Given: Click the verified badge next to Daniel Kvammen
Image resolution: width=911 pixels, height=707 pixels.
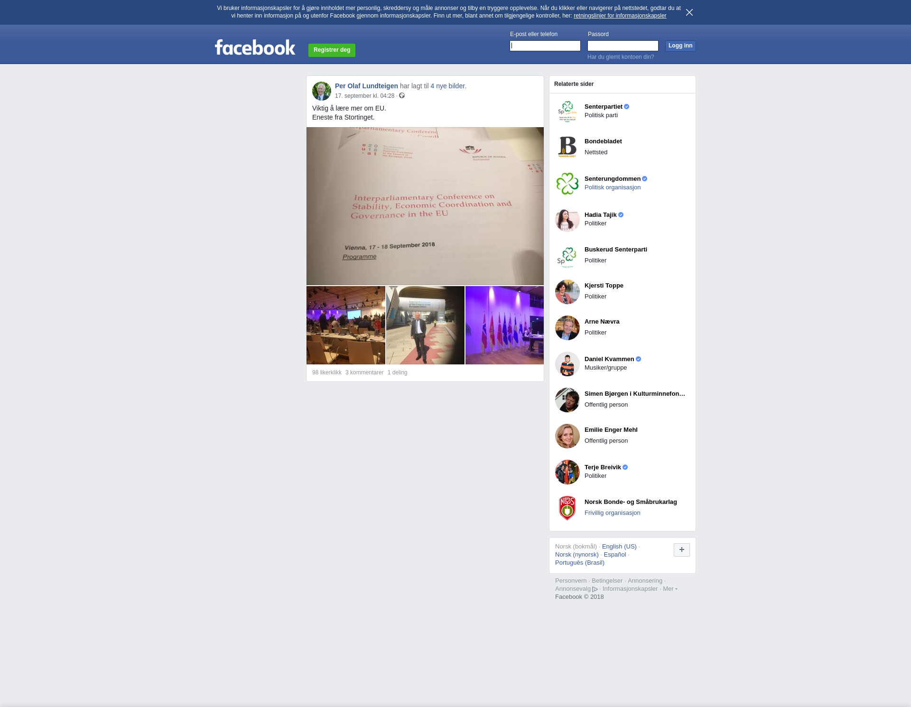Looking at the screenshot, I should click(639, 359).
